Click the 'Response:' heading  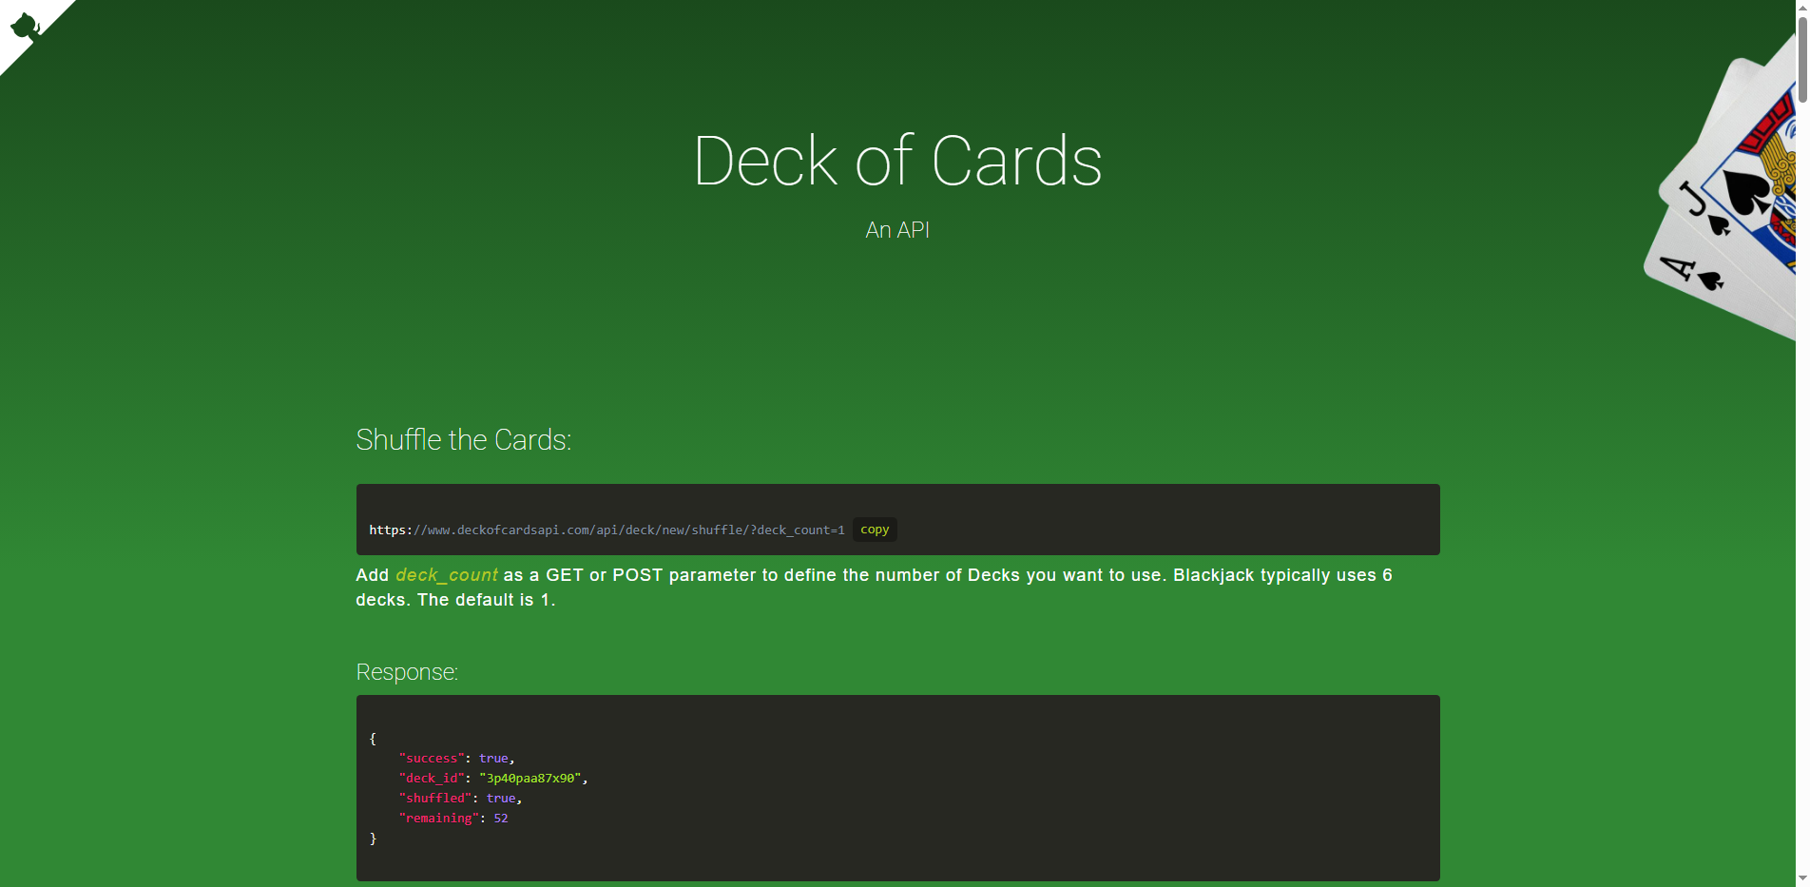(406, 672)
